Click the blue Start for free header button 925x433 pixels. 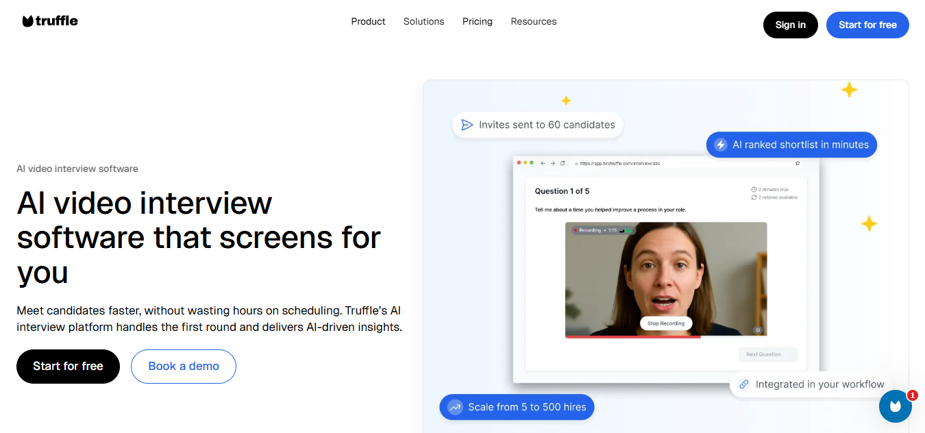point(867,25)
